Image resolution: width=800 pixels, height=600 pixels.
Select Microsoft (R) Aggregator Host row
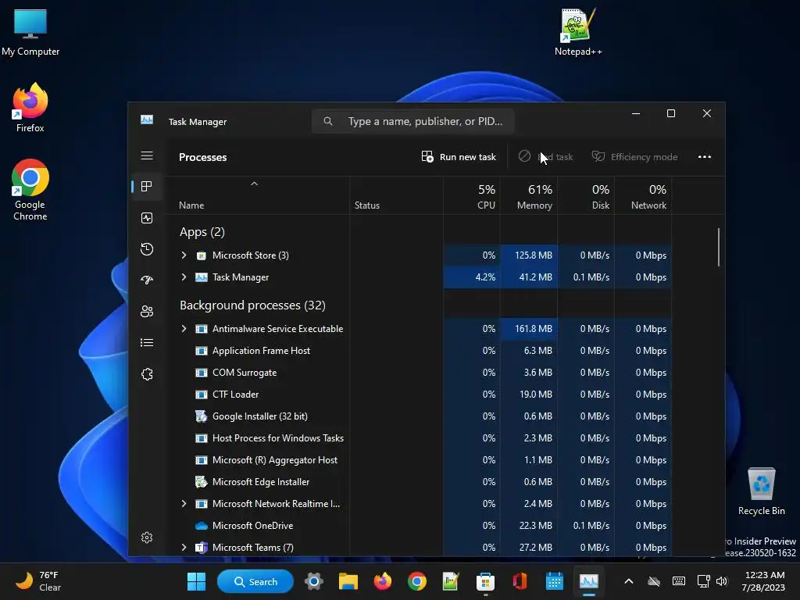419,460
